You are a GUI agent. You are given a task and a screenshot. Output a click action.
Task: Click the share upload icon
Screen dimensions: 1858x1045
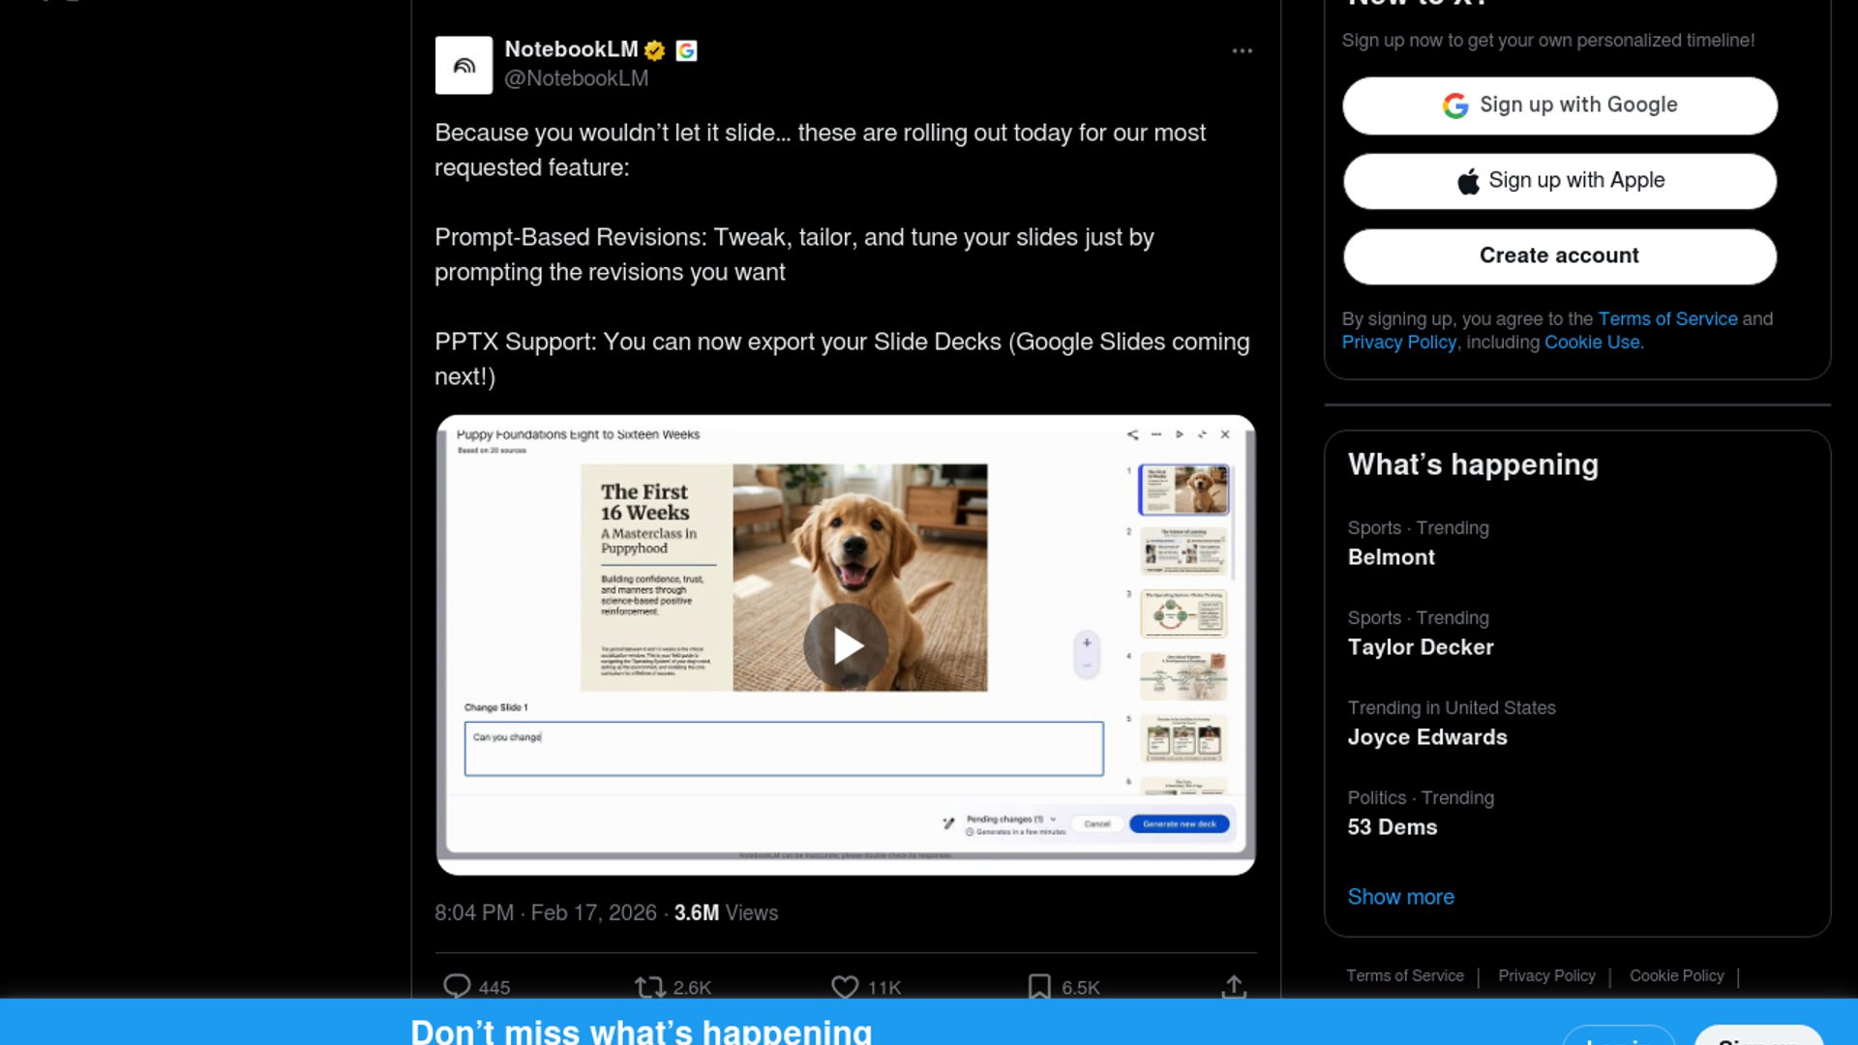point(1233,986)
